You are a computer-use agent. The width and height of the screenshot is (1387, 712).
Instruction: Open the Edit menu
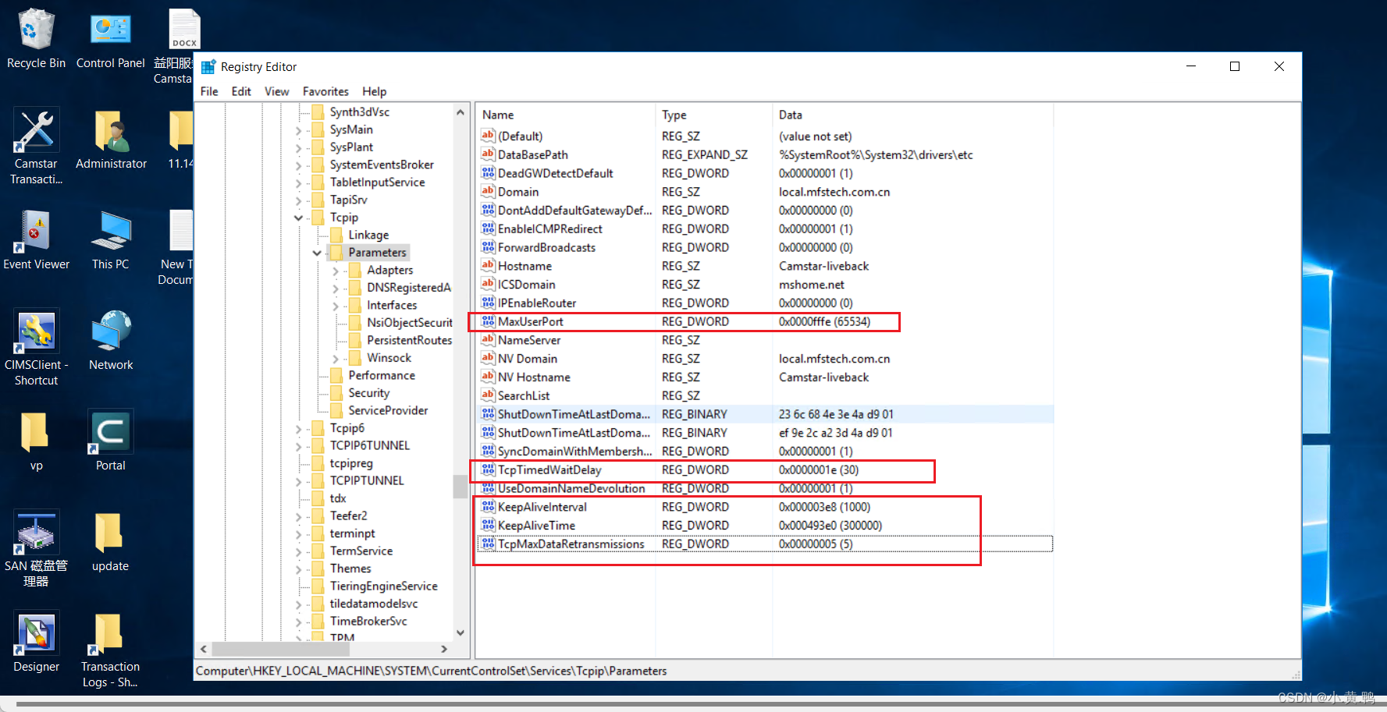pos(241,91)
